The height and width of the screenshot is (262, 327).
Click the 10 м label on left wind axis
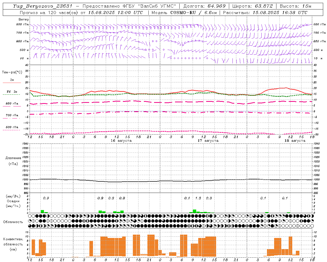pos(24,58)
